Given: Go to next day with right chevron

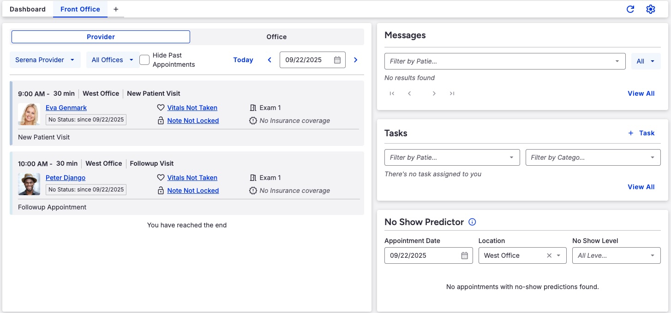Looking at the screenshot, I should 355,60.
